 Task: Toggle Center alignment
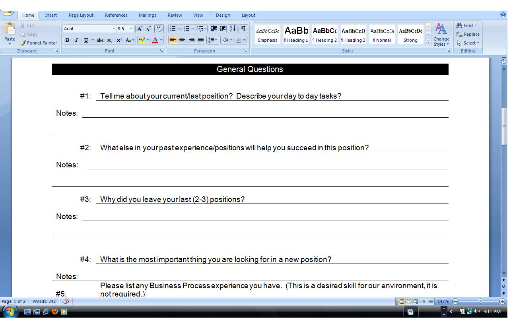(x=182, y=40)
